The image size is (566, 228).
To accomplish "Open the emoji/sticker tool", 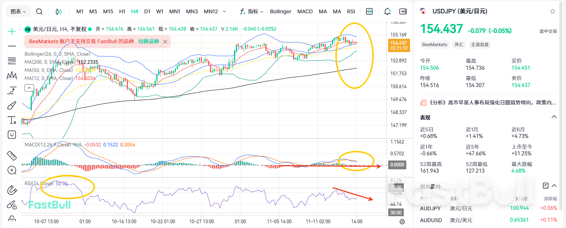I will [11, 134].
